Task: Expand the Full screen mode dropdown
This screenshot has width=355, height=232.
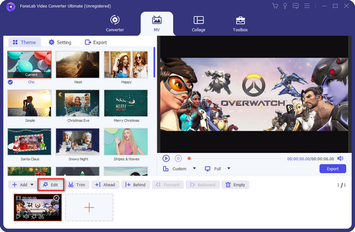Action: pos(229,168)
